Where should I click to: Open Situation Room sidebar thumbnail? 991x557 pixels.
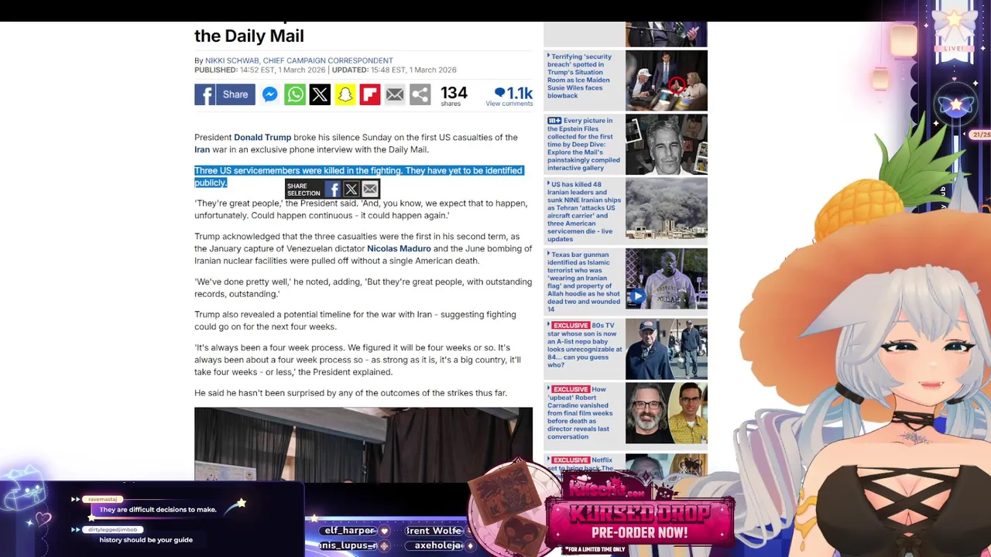(666, 80)
